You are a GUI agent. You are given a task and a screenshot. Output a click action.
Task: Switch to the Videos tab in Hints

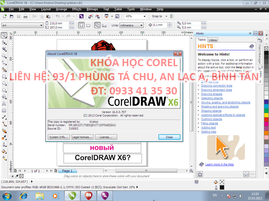(213, 40)
